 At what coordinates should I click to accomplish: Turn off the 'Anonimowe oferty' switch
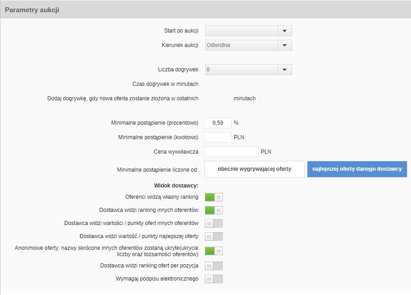214,251
